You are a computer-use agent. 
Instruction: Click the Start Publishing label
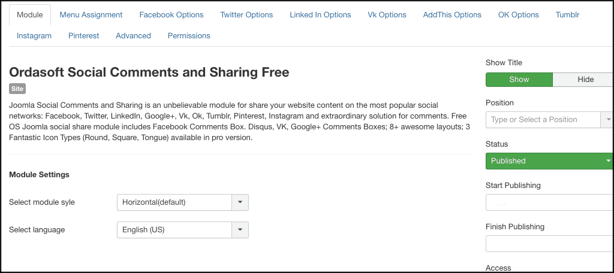513,185
